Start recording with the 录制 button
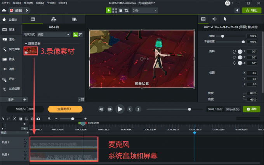 pyautogui.click(x=16, y=10)
